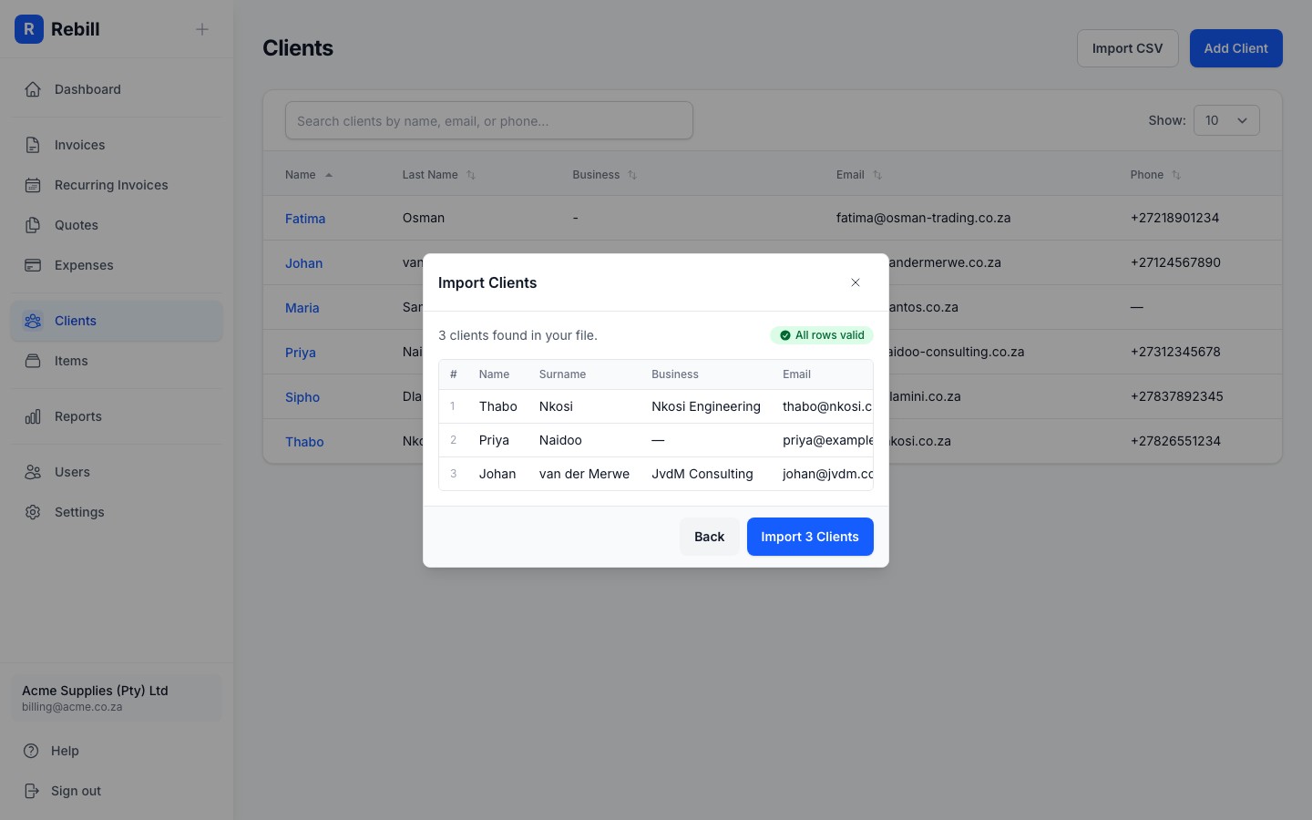Click the plus icon beside Rebill logo

[201, 29]
